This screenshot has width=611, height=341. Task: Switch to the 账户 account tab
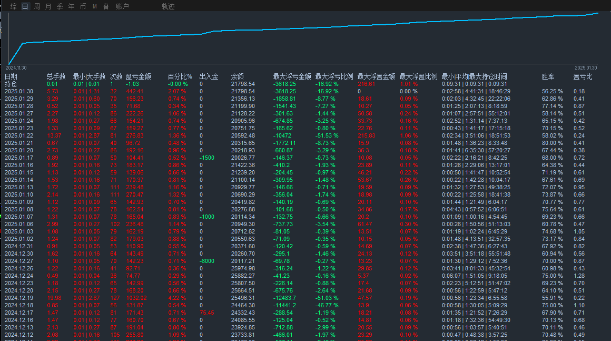click(122, 7)
